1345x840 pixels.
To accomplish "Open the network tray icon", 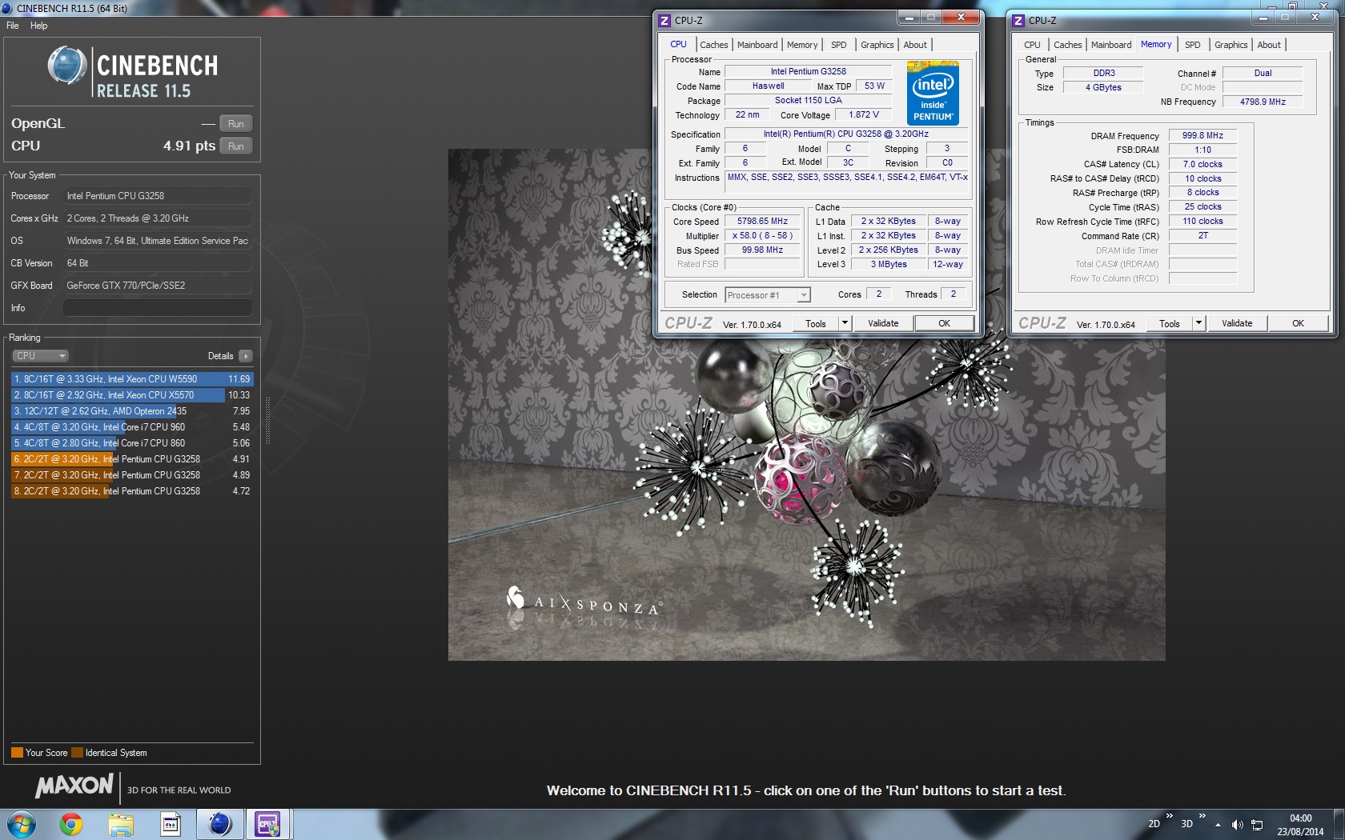I will pyautogui.click(x=1257, y=824).
